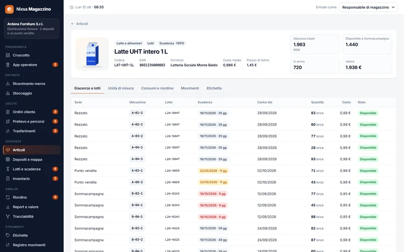
Task: Click badge 3 on Riordino
Action: 55,197
